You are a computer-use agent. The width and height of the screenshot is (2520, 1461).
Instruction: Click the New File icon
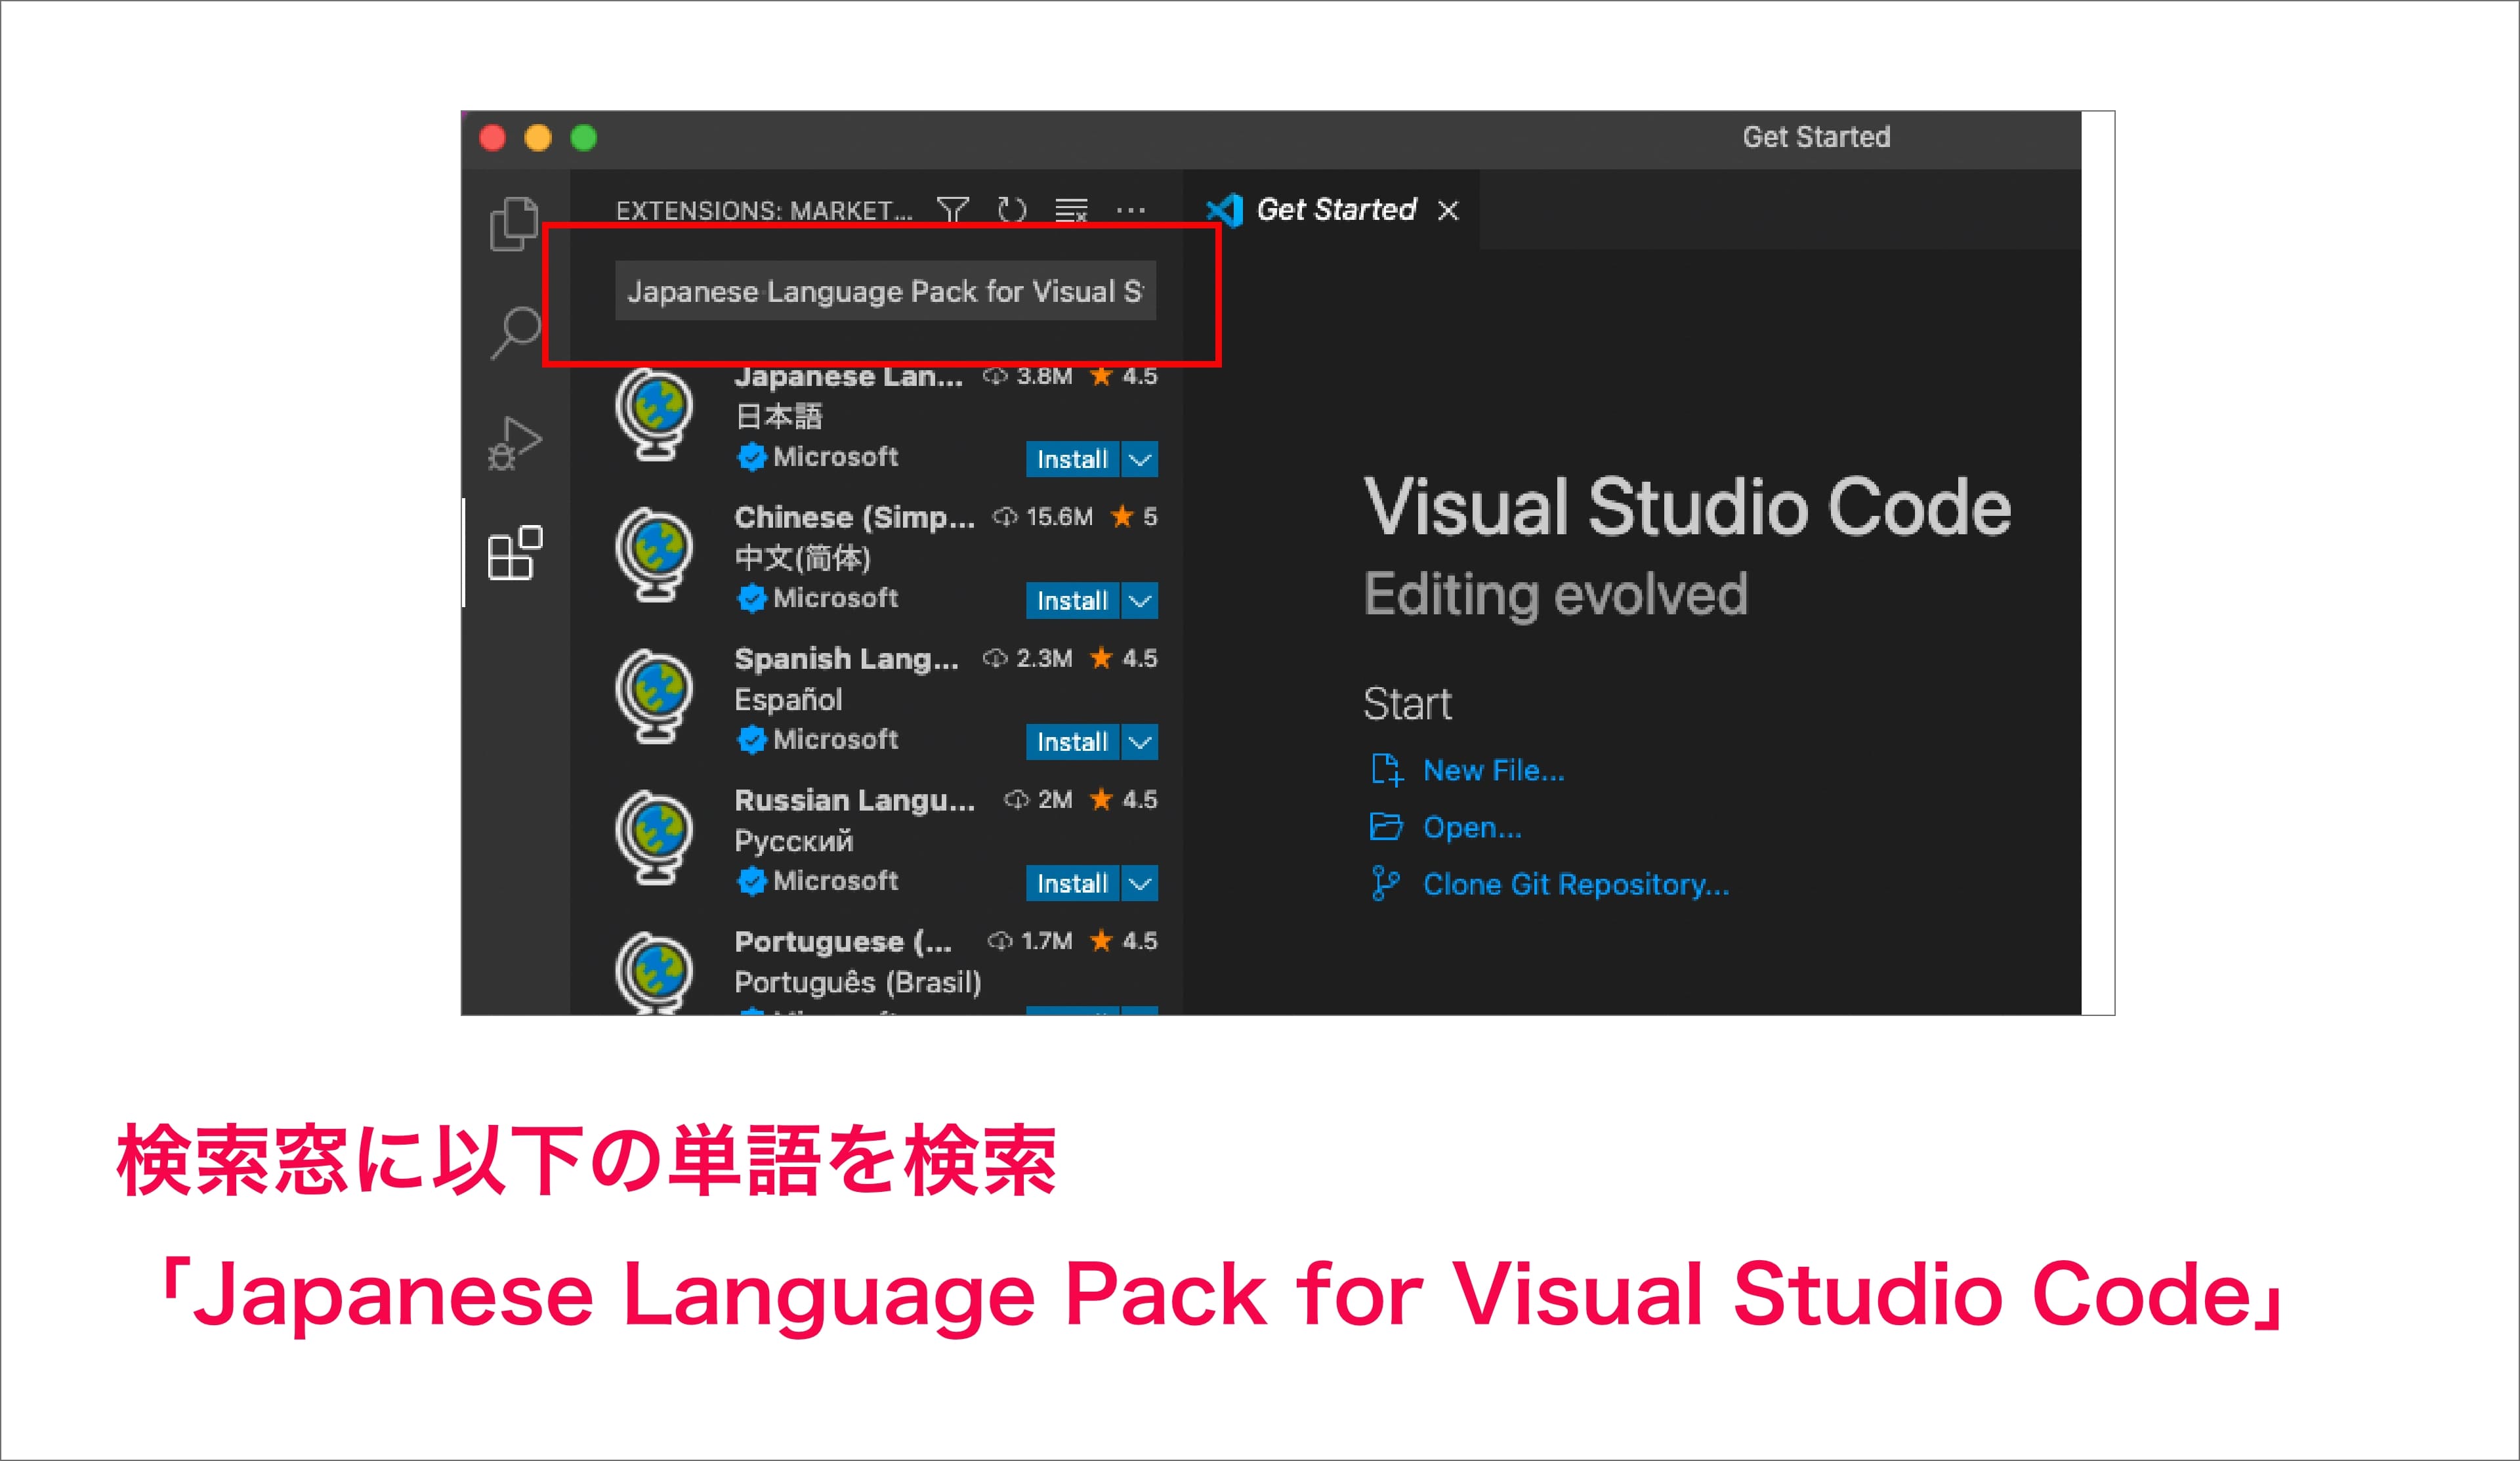(1387, 770)
